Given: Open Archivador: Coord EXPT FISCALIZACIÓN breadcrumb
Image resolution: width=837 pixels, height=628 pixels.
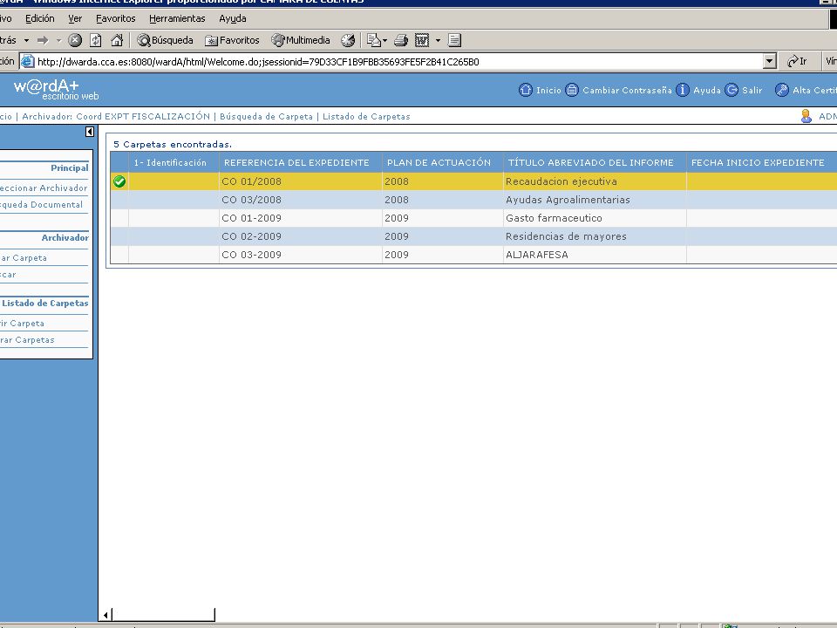Looking at the screenshot, I should [116, 116].
